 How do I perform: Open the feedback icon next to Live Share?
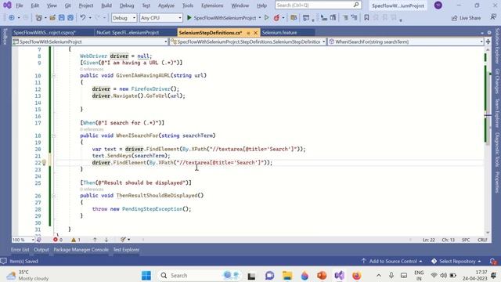493,18
